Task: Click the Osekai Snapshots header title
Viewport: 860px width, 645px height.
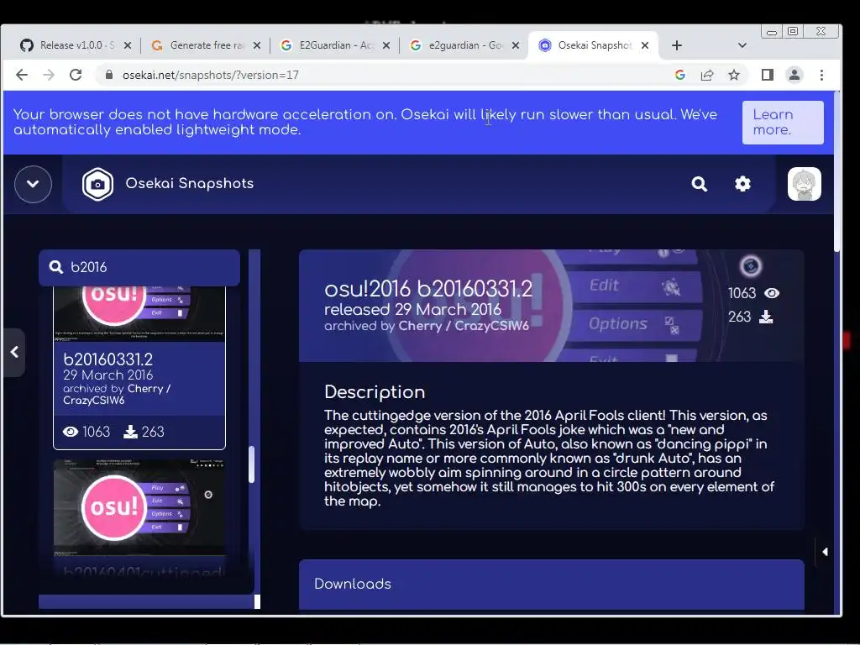Action: (190, 184)
